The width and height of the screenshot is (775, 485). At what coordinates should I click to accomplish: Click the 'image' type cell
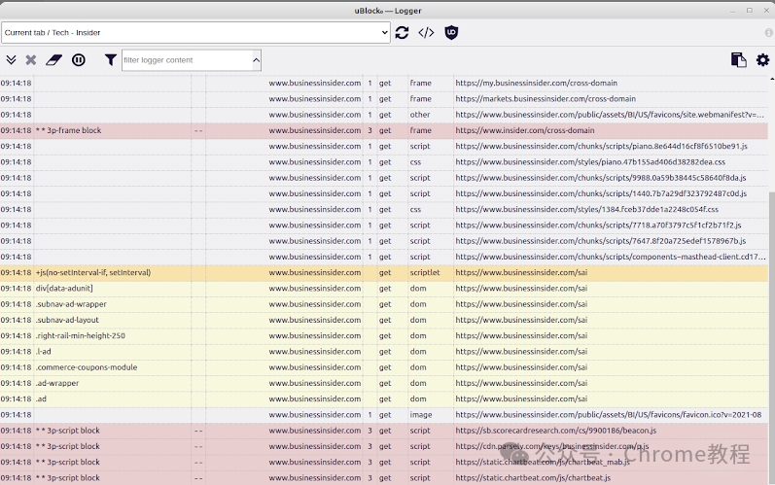421,415
